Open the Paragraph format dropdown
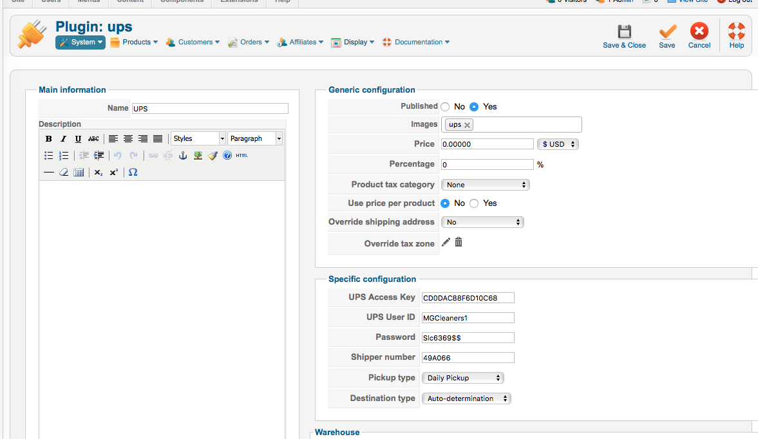The height and width of the screenshot is (439, 758). [255, 138]
